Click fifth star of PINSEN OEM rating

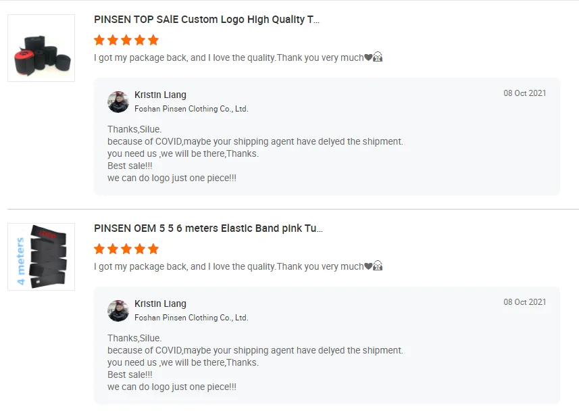click(153, 249)
